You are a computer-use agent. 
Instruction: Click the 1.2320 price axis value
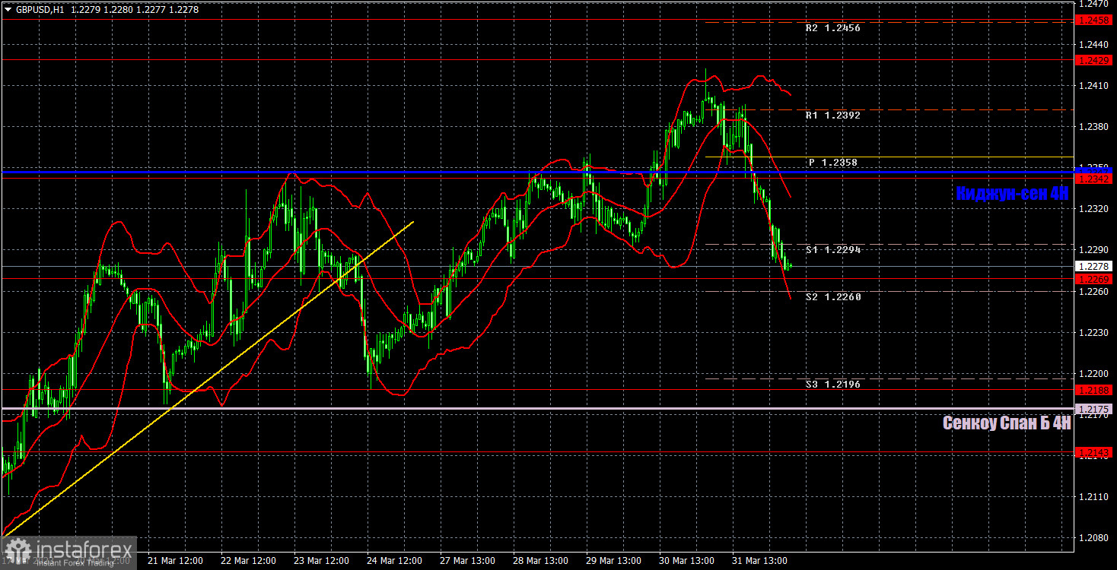pyautogui.click(x=1093, y=209)
